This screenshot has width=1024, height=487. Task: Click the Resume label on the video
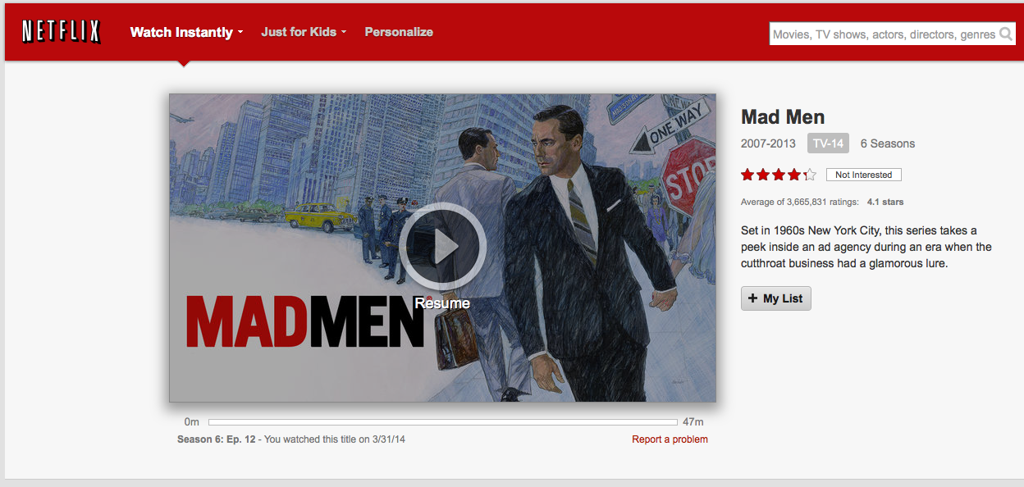[x=442, y=303]
